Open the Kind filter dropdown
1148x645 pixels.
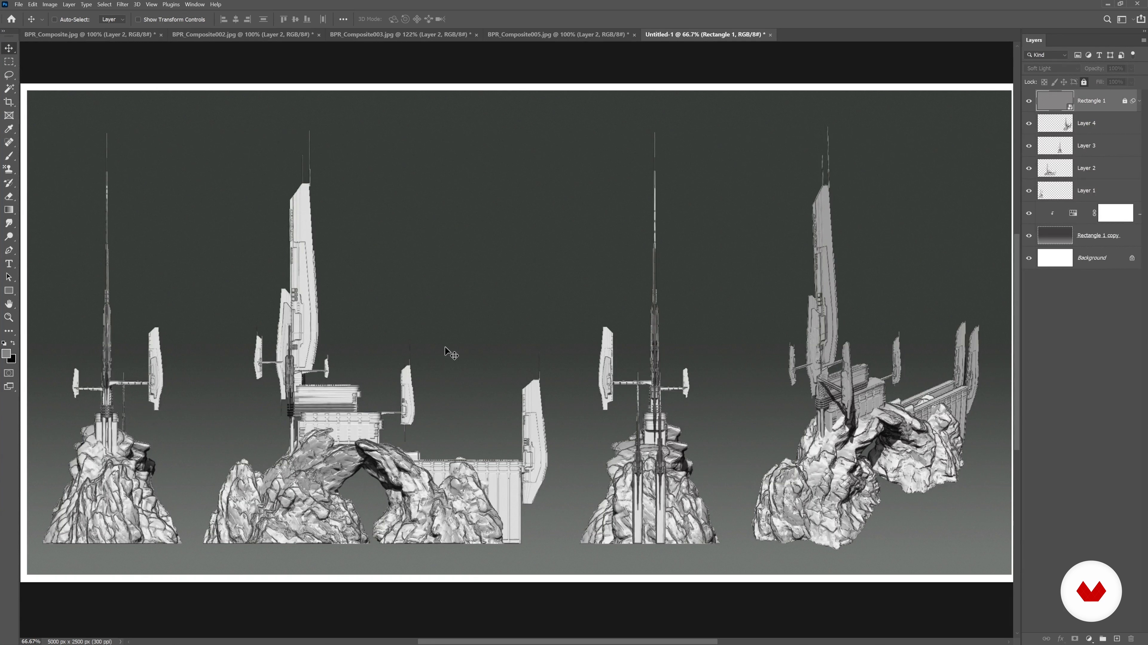[x=1046, y=55]
